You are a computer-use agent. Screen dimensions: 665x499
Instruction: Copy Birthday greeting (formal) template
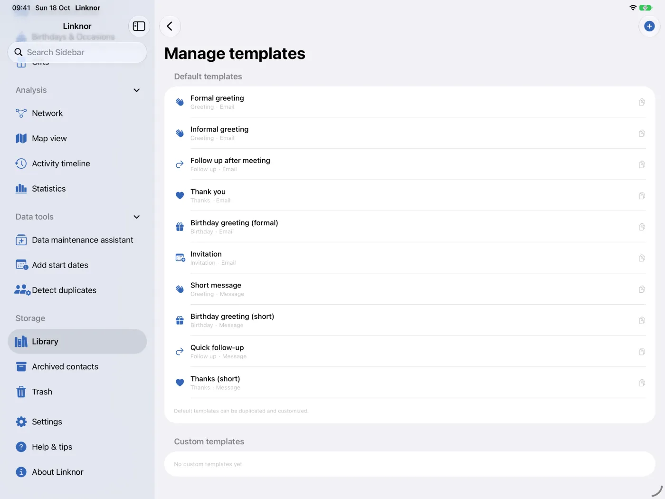(642, 227)
